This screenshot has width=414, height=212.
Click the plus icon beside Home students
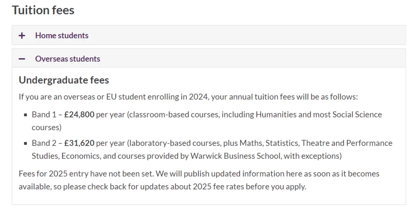point(22,36)
